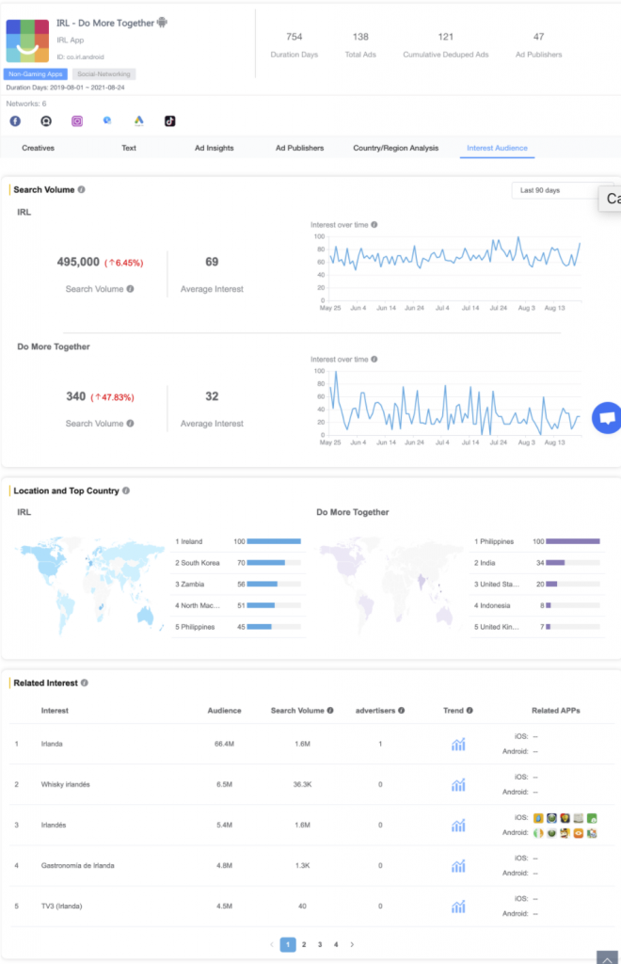
Task: Click the next page arrow in pagination
Action: (x=352, y=945)
